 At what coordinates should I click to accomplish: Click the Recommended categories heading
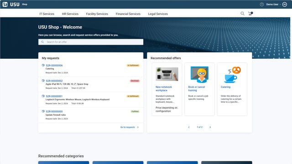[x=61, y=156]
